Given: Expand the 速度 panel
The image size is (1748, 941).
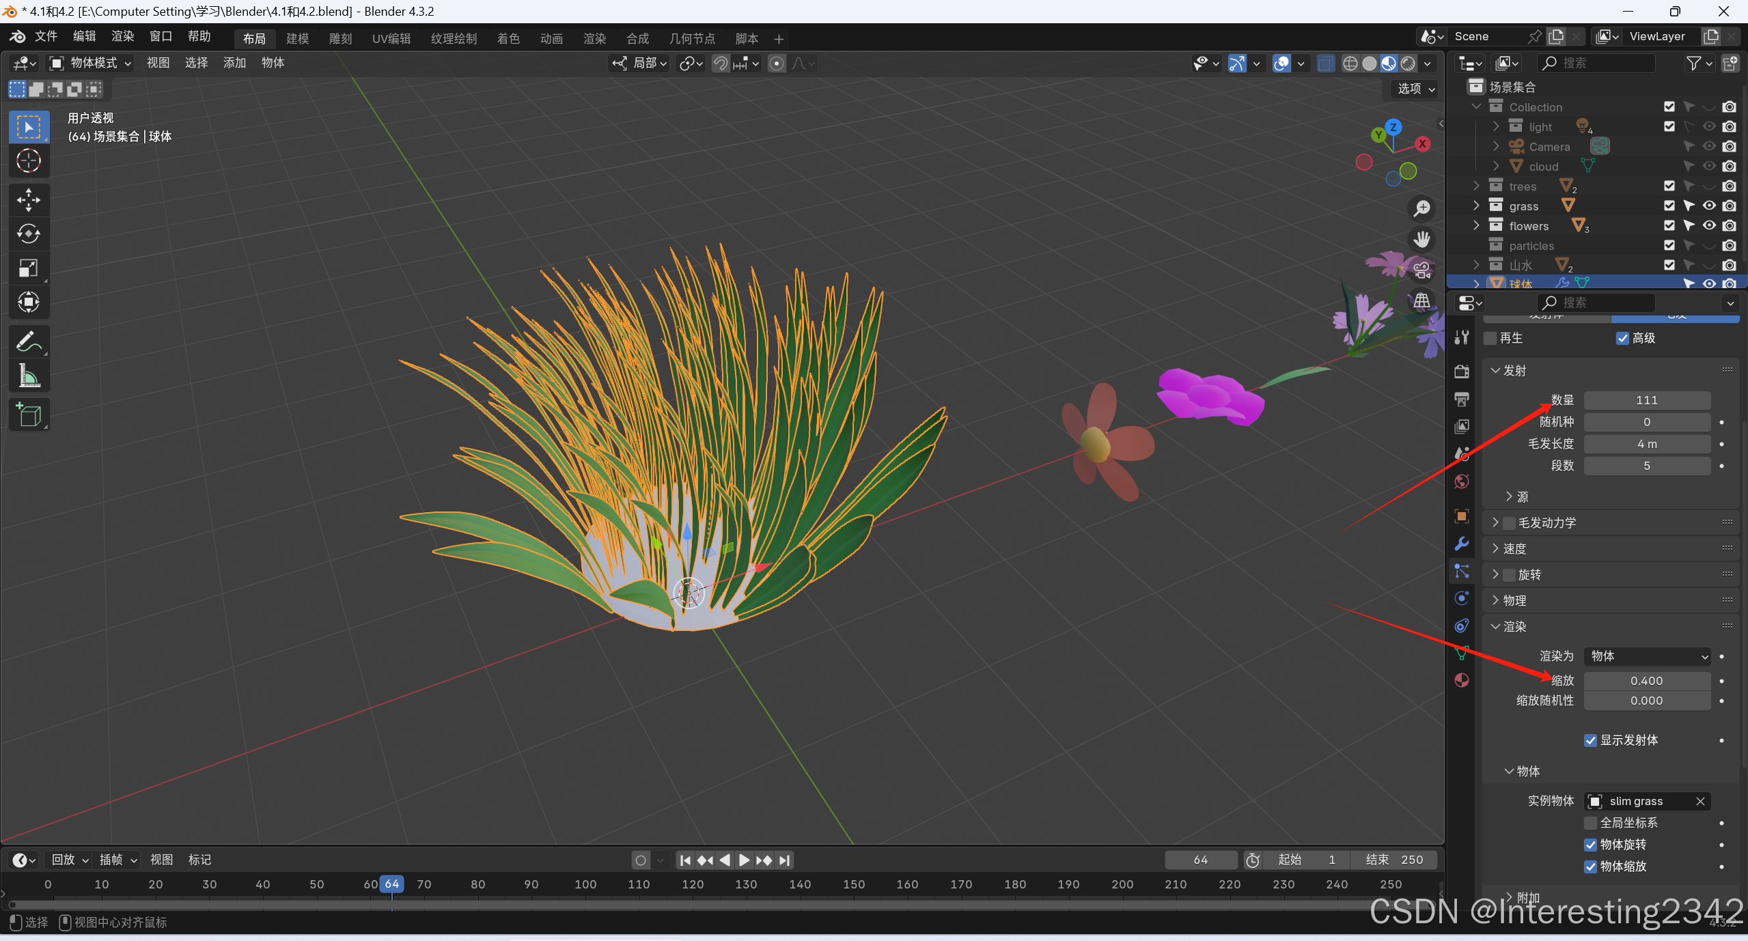Looking at the screenshot, I should click(1514, 548).
